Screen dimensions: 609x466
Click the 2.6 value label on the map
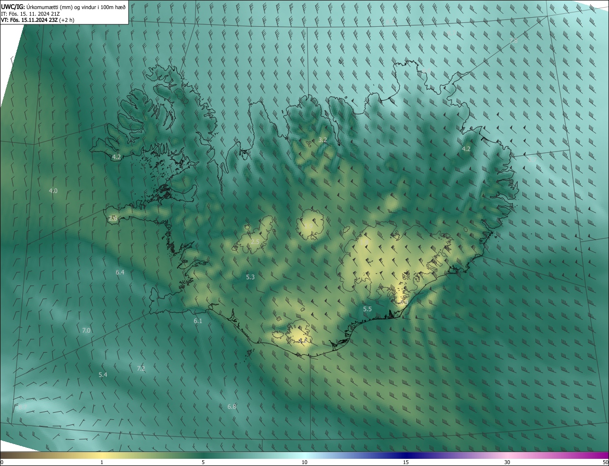pyautogui.click(x=113, y=218)
